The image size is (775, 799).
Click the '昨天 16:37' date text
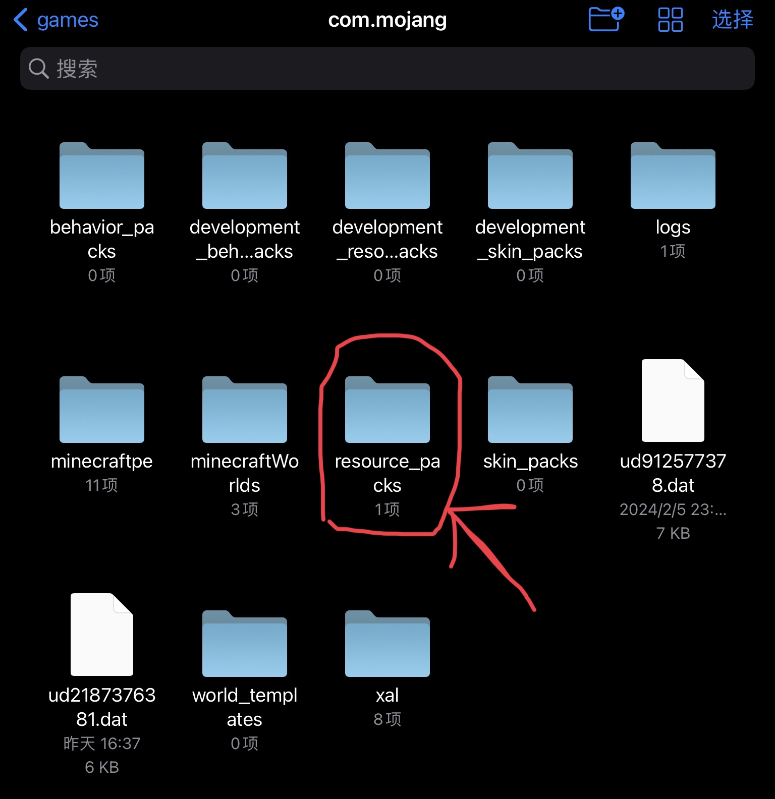point(102,744)
